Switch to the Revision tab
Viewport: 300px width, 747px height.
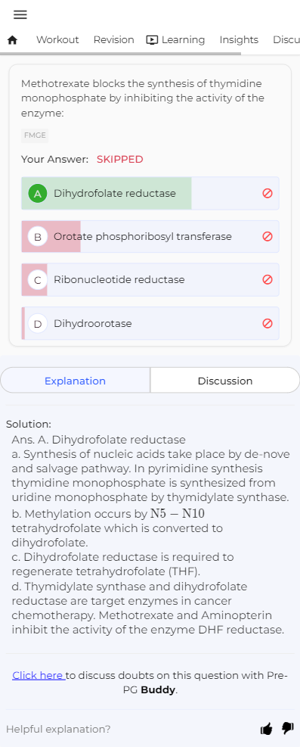click(113, 40)
